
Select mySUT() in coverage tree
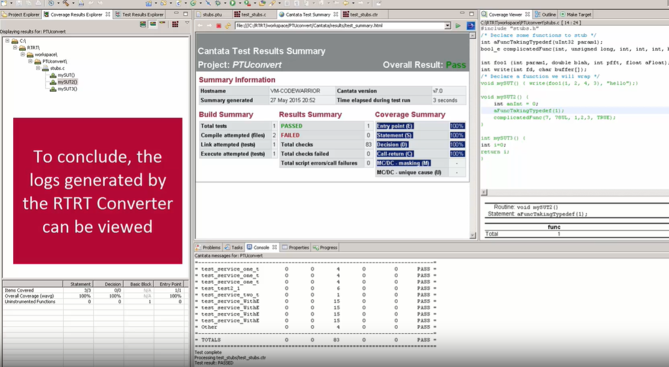click(66, 75)
